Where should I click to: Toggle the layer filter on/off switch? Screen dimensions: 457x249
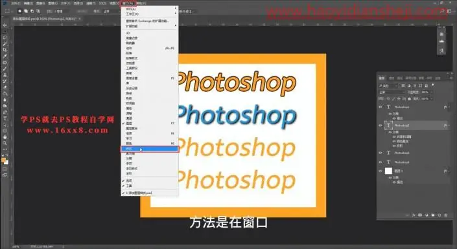click(433, 85)
